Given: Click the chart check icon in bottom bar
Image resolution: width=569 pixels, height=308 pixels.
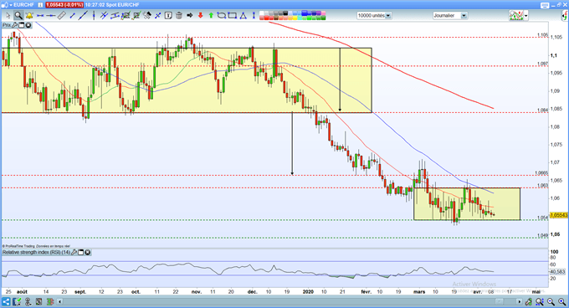Looking at the screenshot, I should click(17, 301).
